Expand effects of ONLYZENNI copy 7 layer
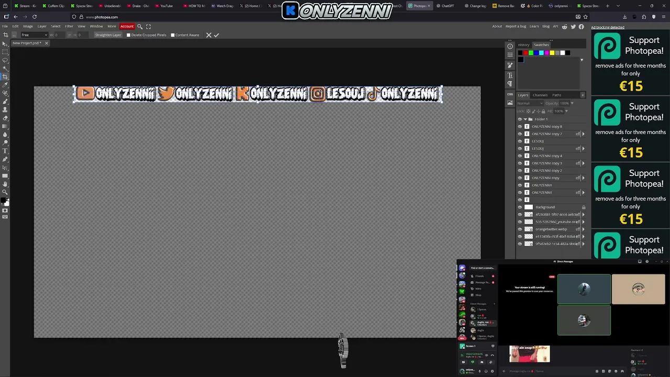 click(583, 134)
